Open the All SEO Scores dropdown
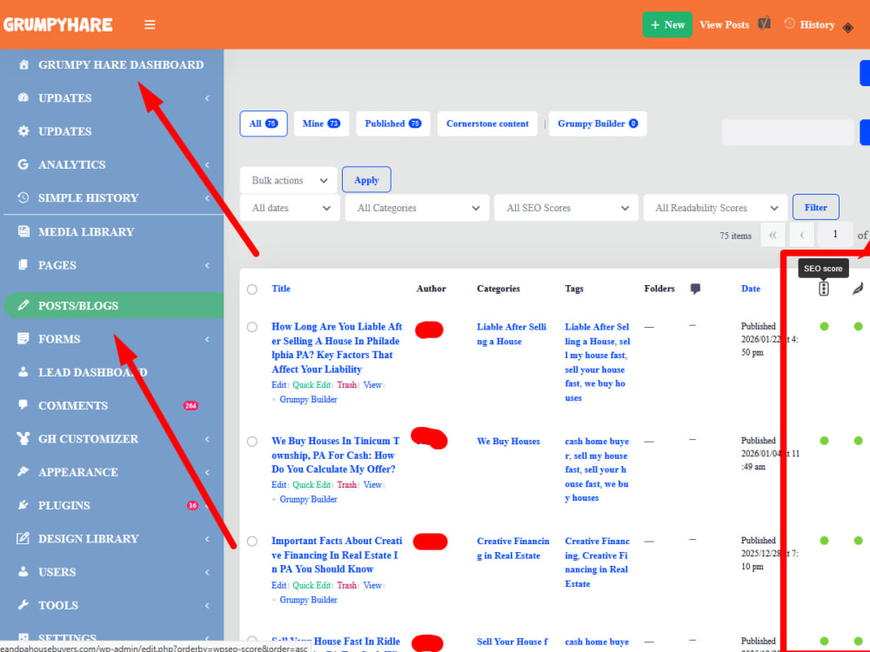Screen dimensions: 870x652 [x=566, y=208]
